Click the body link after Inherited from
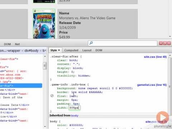The height and width of the screenshot is (129, 172). [x=75, y=116]
